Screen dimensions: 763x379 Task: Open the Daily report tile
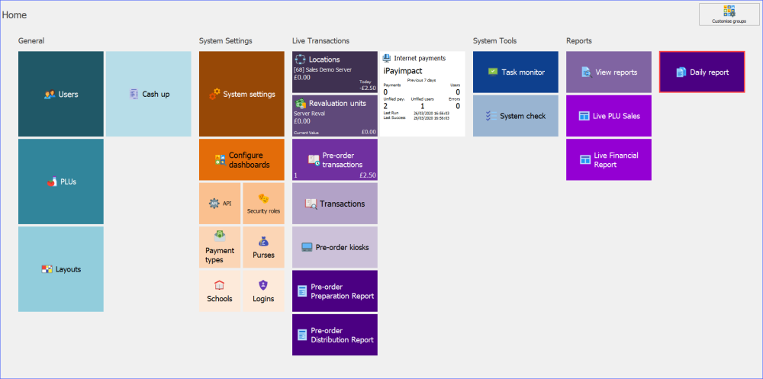[x=702, y=72]
